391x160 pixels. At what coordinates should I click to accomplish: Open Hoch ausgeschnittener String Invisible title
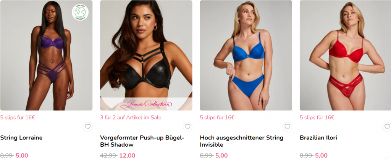(x=242, y=141)
